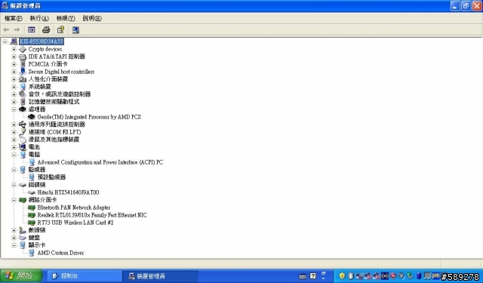
Task: Click the Crypto devices category icon
Action: click(x=23, y=49)
